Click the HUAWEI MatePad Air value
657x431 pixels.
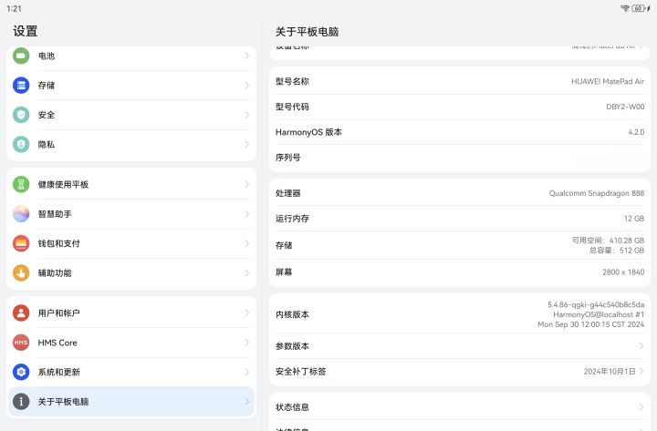pos(608,82)
